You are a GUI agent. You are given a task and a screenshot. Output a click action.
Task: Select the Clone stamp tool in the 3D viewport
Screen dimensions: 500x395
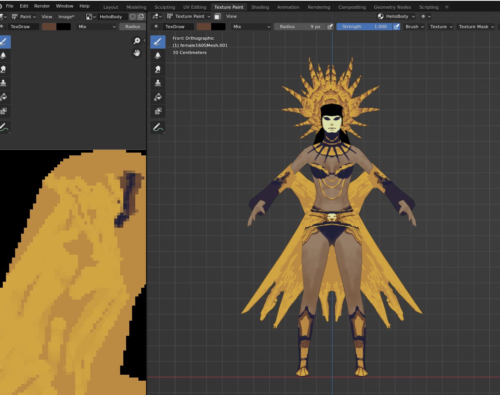click(158, 83)
